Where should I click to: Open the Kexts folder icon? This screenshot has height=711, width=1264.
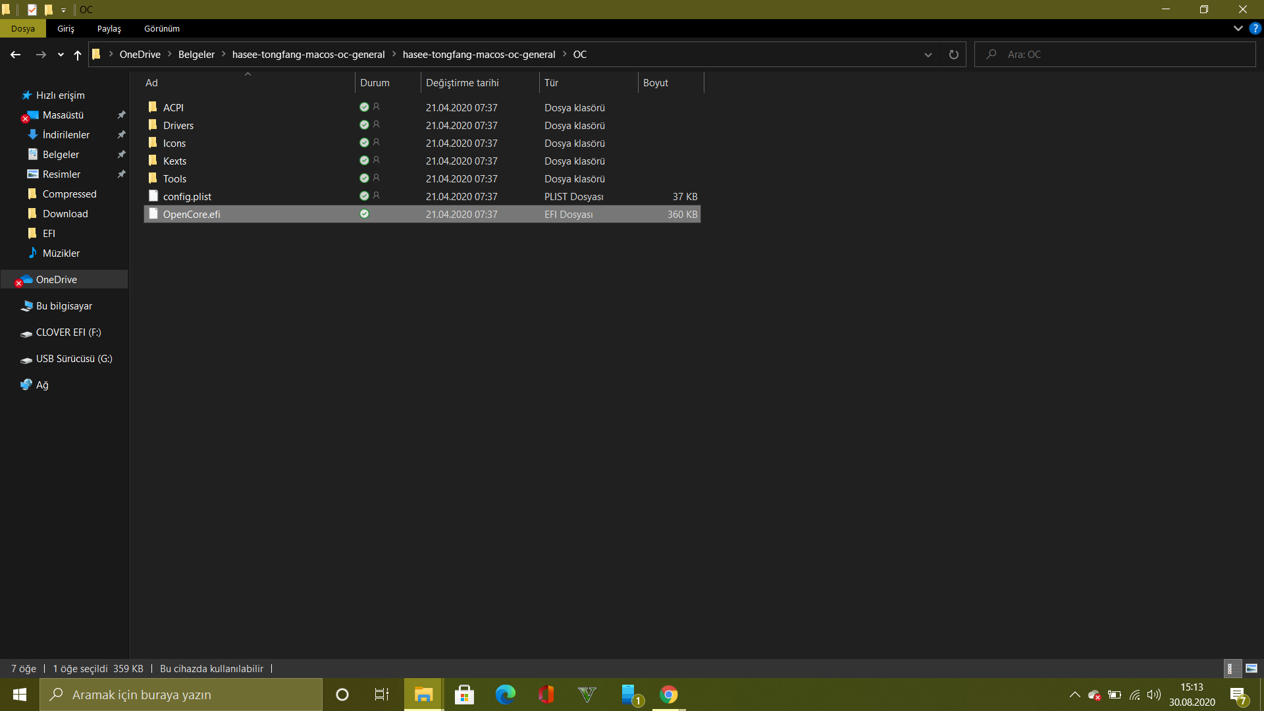click(x=153, y=161)
